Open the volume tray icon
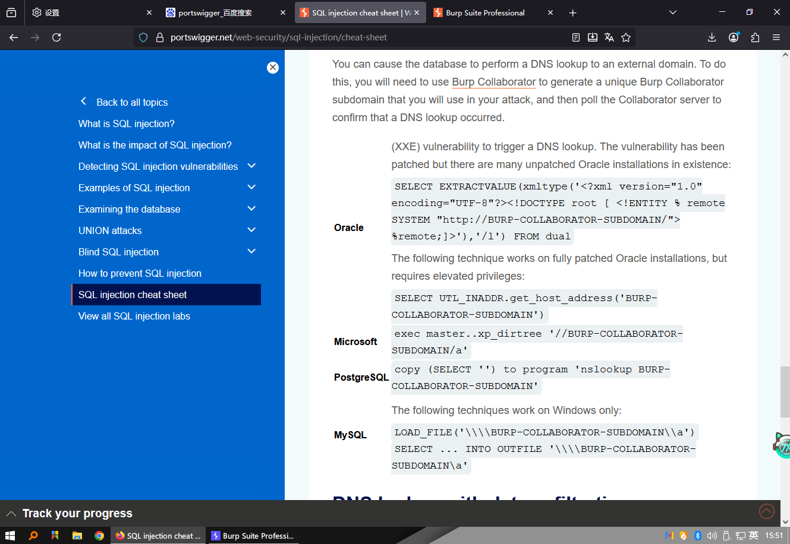The height and width of the screenshot is (544, 790). (x=712, y=536)
